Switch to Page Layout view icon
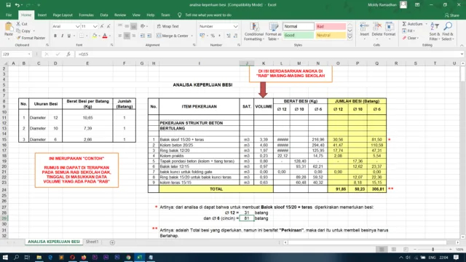The width and height of the screenshot is (466, 262). pyautogui.click(x=394, y=249)
